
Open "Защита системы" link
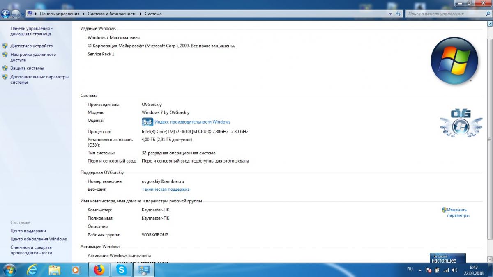coord(27,68)
